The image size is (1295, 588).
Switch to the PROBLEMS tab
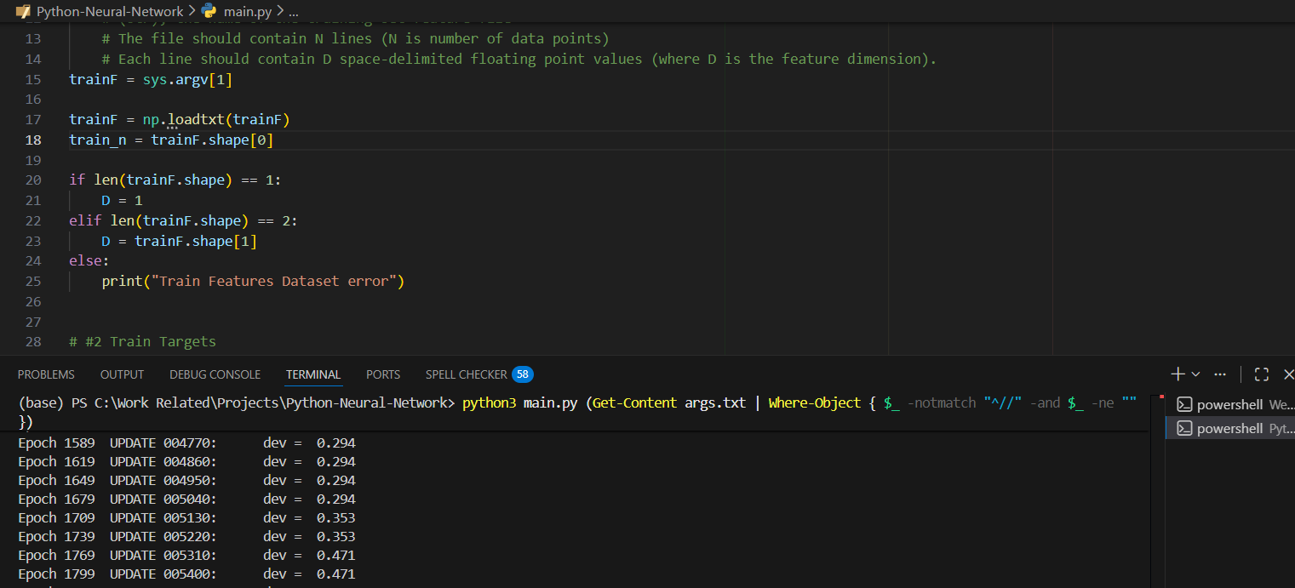[46, 374]
